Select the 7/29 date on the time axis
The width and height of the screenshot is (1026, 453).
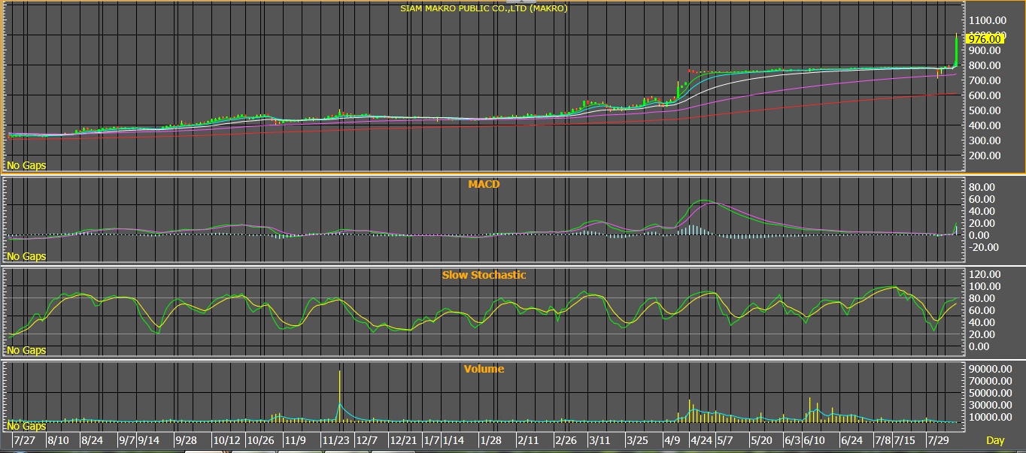click(x=937, y=439)
